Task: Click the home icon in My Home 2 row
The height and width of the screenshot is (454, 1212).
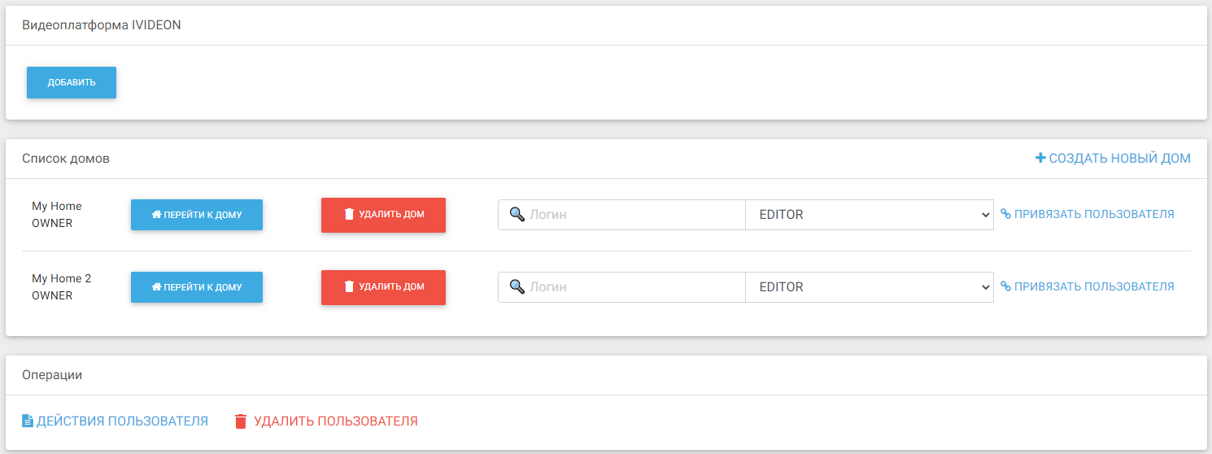Action: (156, 287)
